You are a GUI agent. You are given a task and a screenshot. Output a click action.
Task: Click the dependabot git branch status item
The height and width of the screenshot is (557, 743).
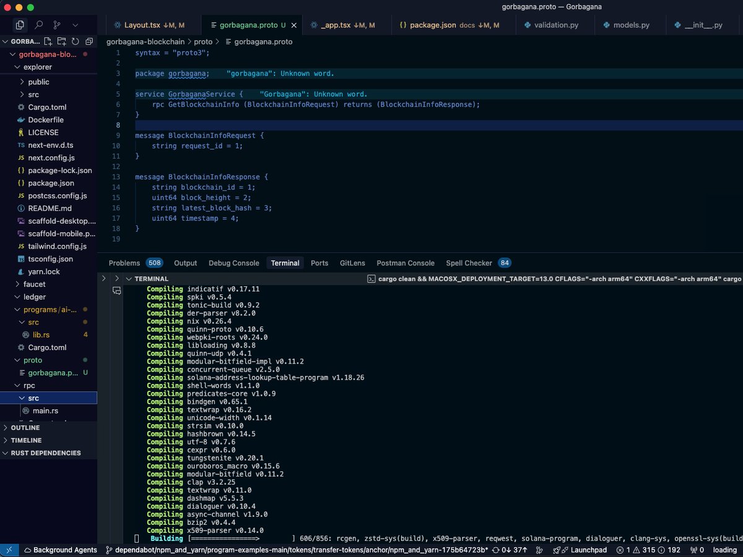[297, 550]
